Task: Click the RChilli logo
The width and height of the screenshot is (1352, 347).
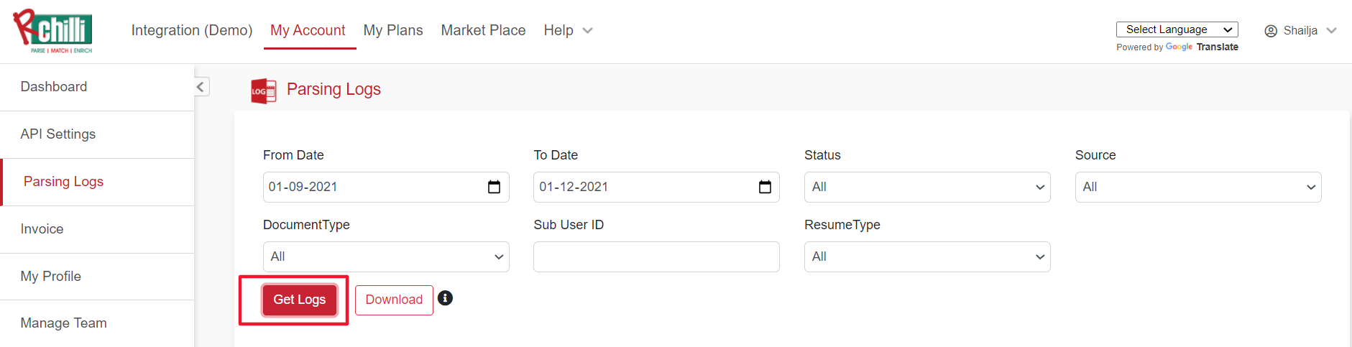Action: [x=53, y=31]
